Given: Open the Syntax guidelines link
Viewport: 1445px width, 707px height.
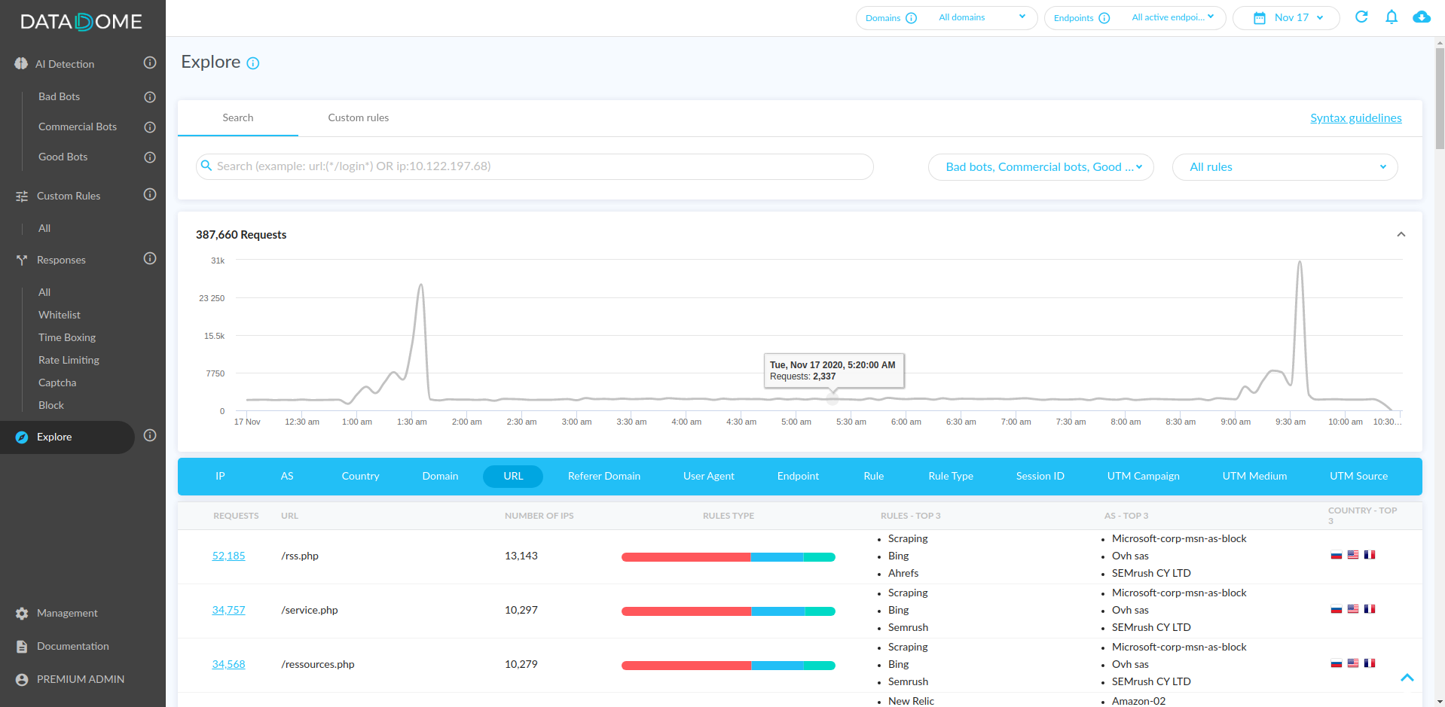Looking at the screenshot, I should (x=1356, y=118).
